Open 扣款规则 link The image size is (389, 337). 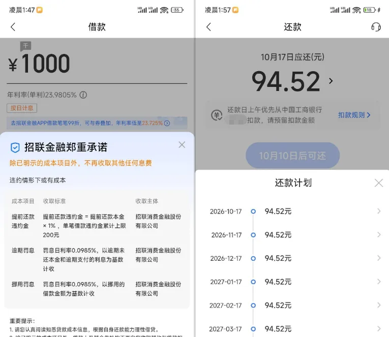(x=354, y=115)
